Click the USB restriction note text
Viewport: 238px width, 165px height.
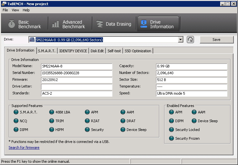coord(59,142)
